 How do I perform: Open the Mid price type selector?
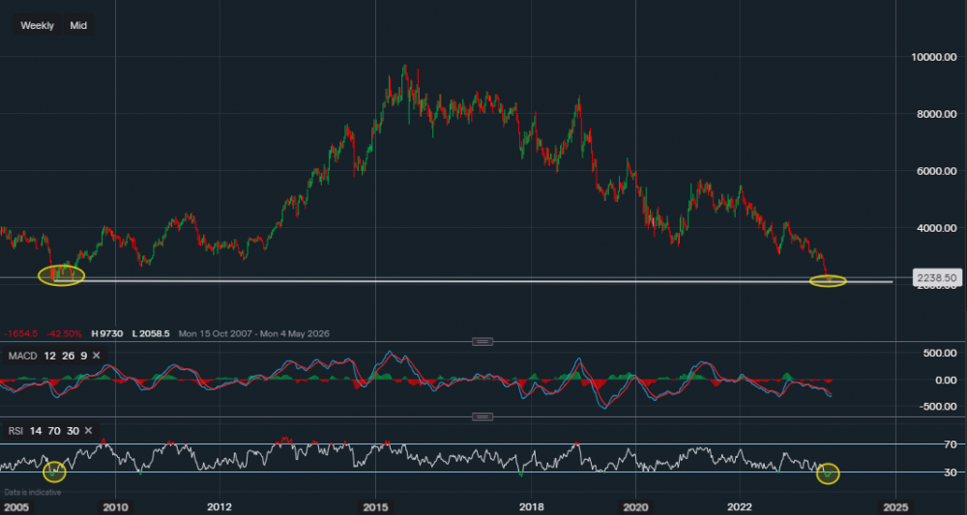coord(78,25)
